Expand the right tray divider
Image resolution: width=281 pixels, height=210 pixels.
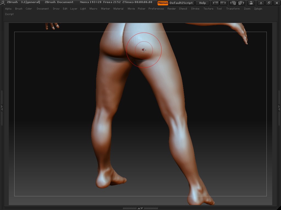(x=279, y=108)
